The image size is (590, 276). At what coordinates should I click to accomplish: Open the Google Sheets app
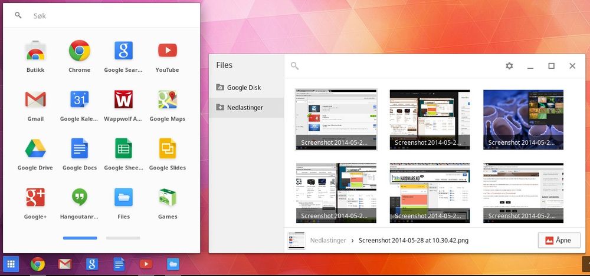(123, 154)
